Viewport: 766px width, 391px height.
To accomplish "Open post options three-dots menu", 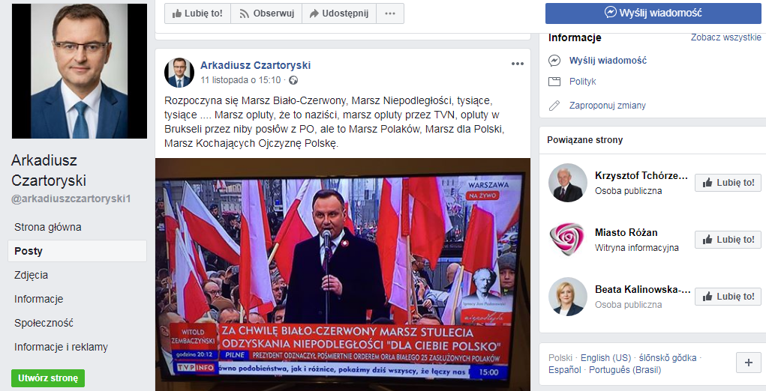I will (x=518, y=64).
